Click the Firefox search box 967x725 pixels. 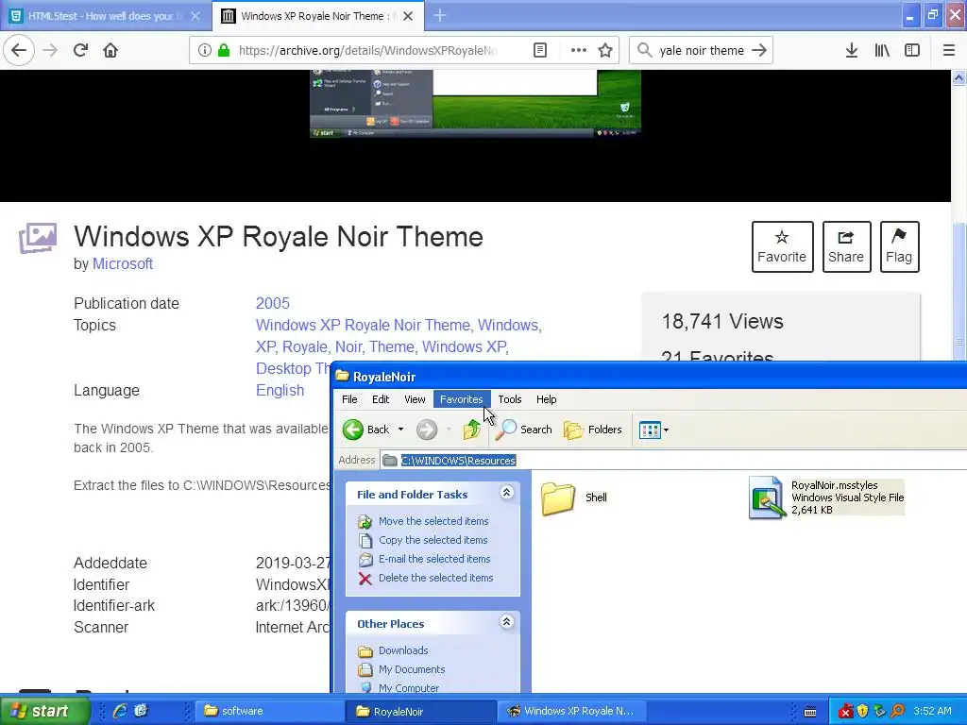[x=702, y=50]
